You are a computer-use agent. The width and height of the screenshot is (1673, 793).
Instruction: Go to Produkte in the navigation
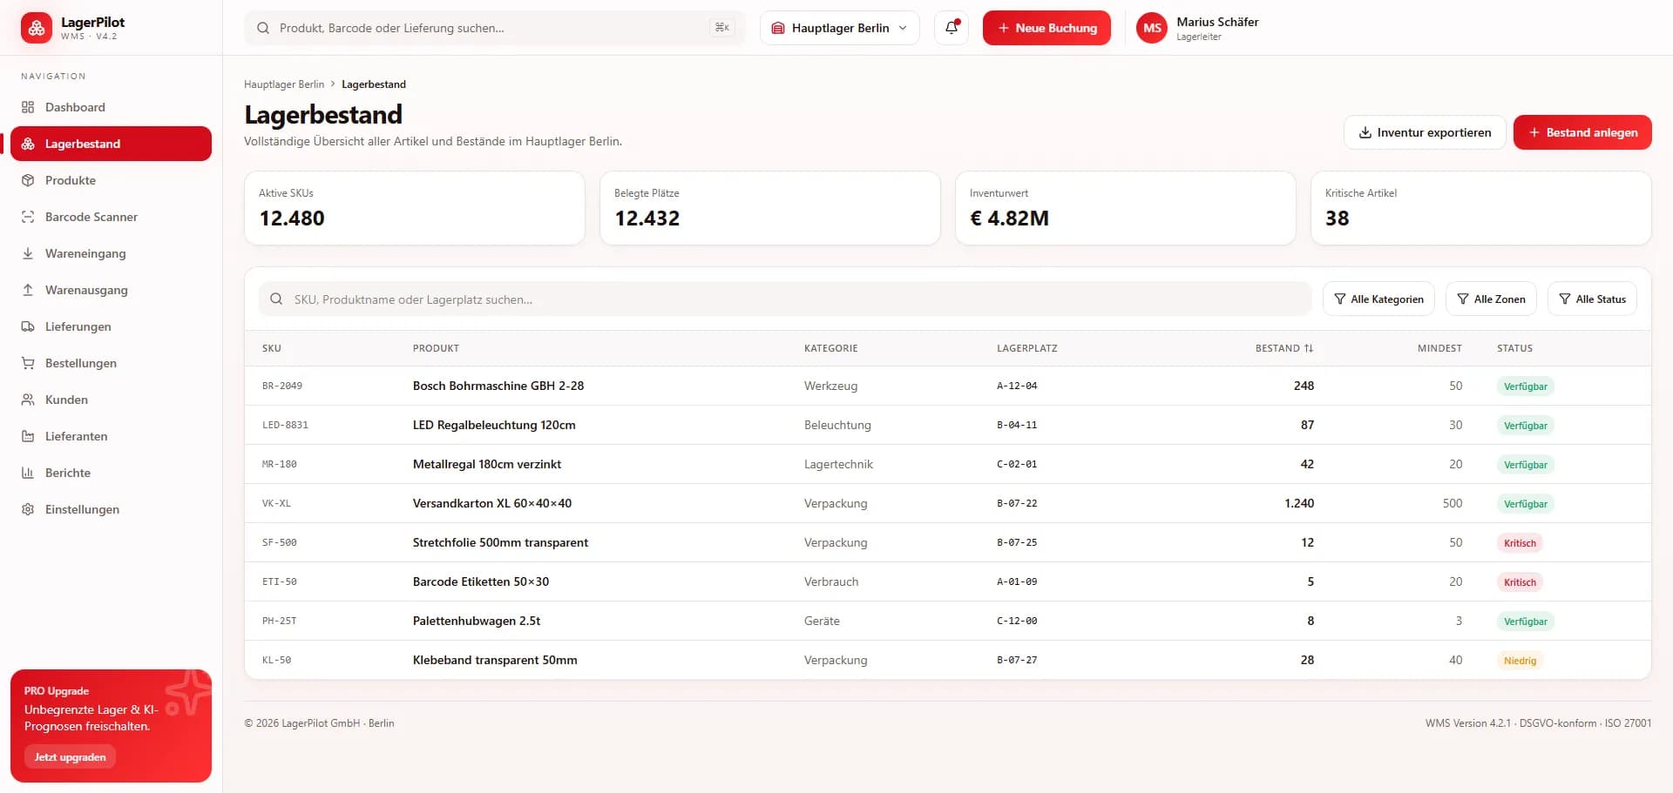coord(111,180)
